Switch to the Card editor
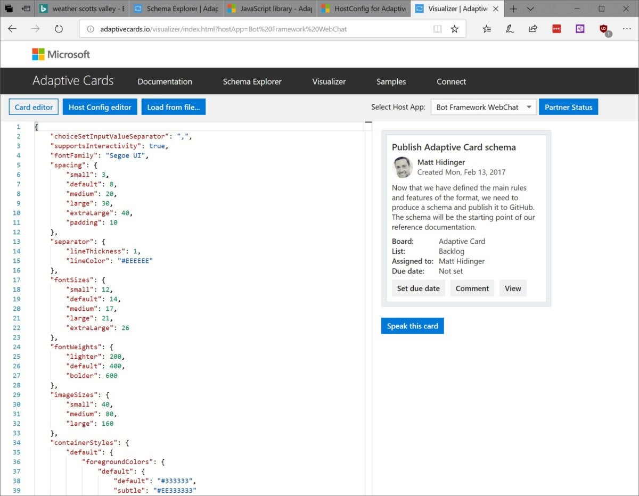The image size is (639, 496). coord(34,107)
